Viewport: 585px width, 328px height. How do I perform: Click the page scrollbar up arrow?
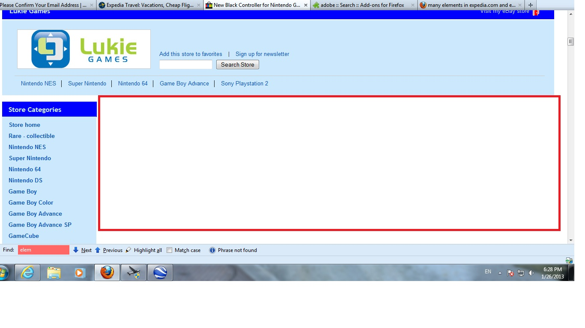570,14
